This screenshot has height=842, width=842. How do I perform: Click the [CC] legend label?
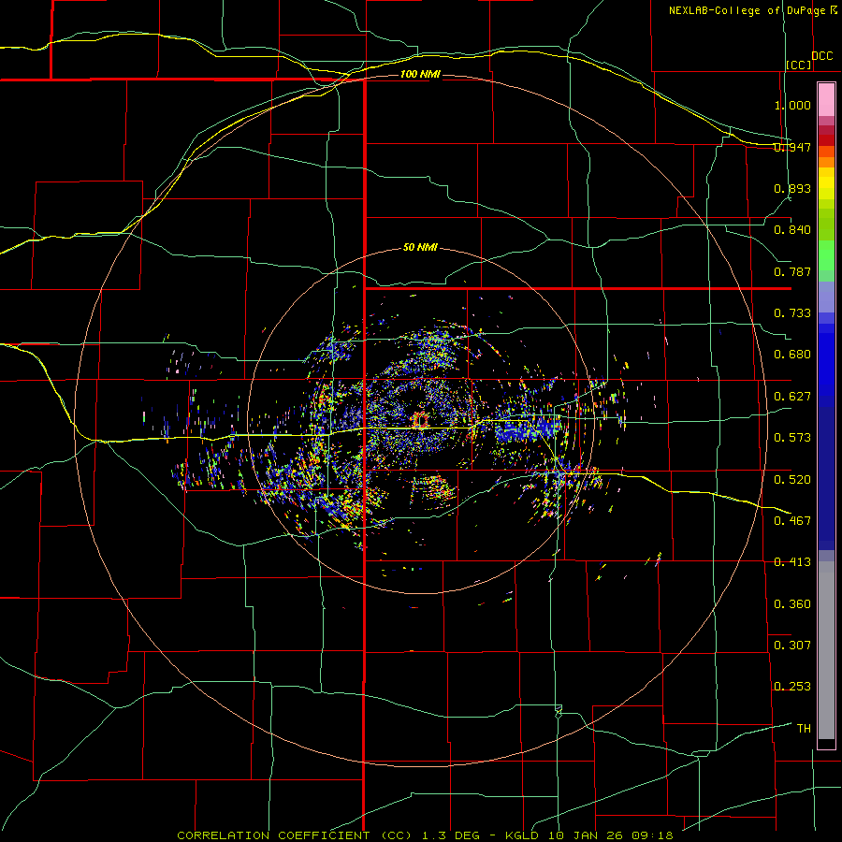pyautogui.click(x=799, y=65)
